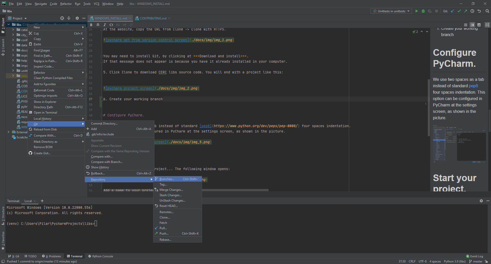Screen dimensions: 491x264
Task: Hide the terminal panel
Action: tap(488, 201)
